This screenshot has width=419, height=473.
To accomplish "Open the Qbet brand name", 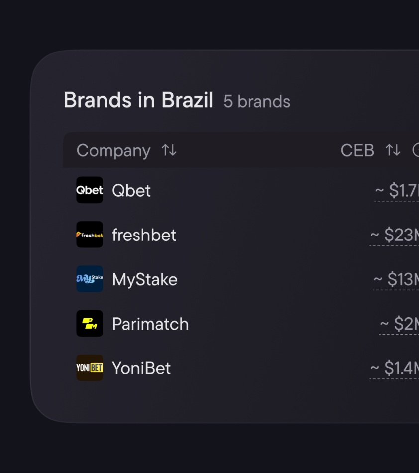I will 131,190.
